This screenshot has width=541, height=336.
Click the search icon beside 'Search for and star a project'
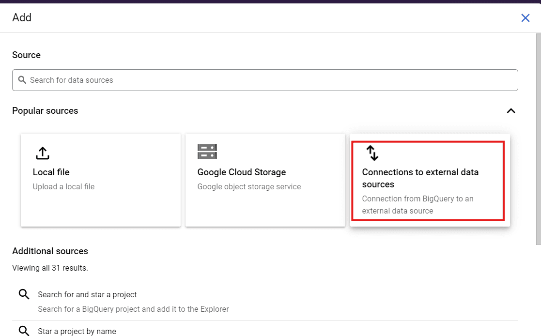(24, 294)
